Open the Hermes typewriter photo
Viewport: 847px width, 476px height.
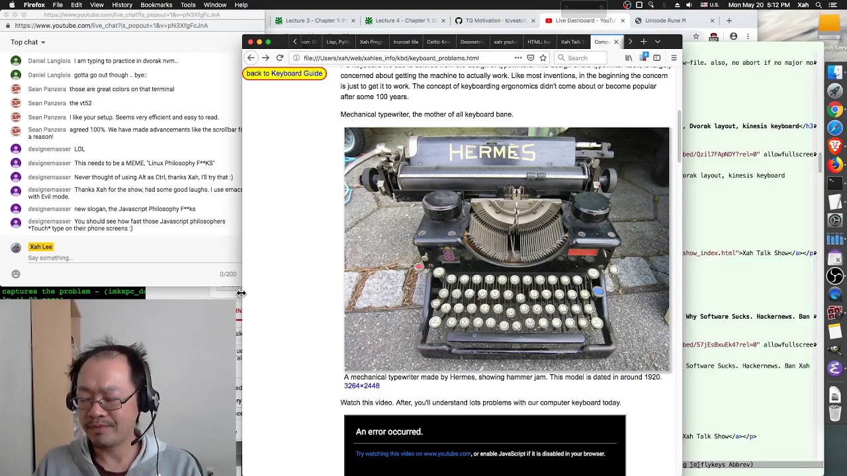(x=506, y=249)
